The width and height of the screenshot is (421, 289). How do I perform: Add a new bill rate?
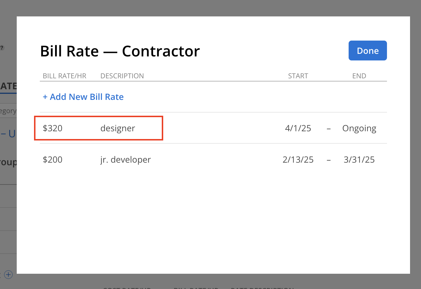[x=83, y=97]
